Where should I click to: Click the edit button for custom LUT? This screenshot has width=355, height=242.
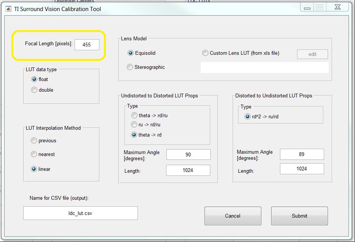pyautogui.click(x=312, y=54)
